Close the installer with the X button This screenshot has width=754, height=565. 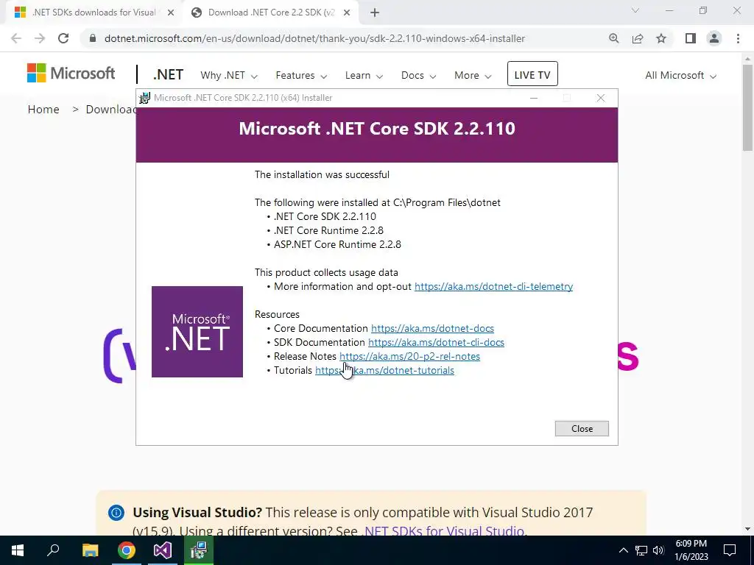point(601,98)
